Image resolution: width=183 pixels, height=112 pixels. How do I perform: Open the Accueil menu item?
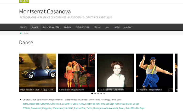pyautogui.click(x=24, y=27)
